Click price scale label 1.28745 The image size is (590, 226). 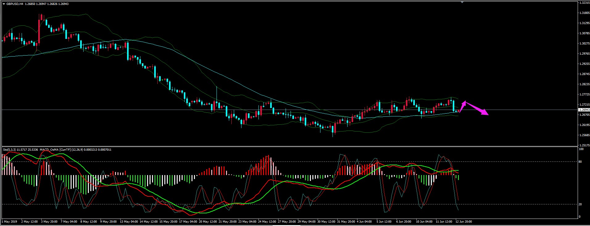585,74
